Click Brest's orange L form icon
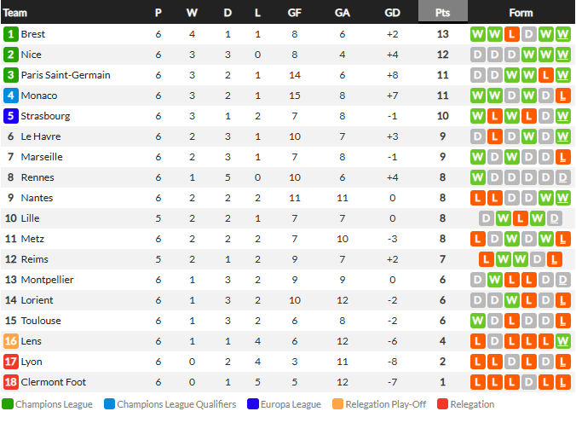This screenshot has height=423, width=576. coord(512,34)
